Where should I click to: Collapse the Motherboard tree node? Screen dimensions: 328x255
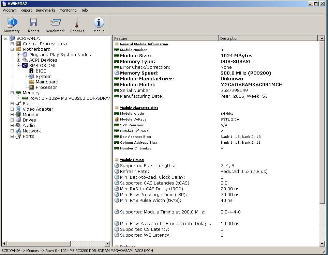click(12, 49)
